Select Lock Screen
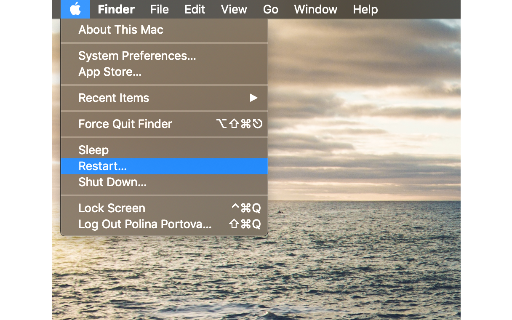This screenshot has height=320, width=512. coord(164,208)
